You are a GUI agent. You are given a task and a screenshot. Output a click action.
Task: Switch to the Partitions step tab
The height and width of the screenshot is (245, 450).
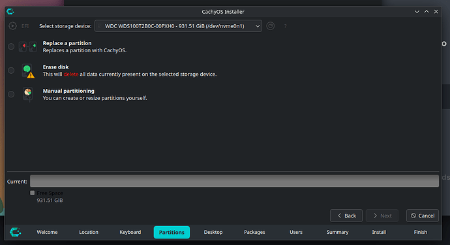(x=172, y=232)
